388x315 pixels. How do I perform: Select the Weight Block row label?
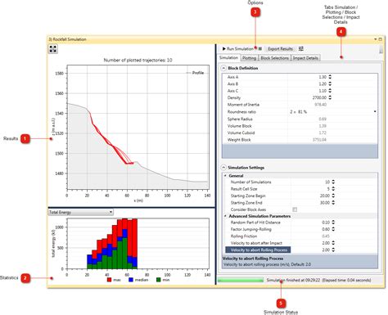click(239, 140)
